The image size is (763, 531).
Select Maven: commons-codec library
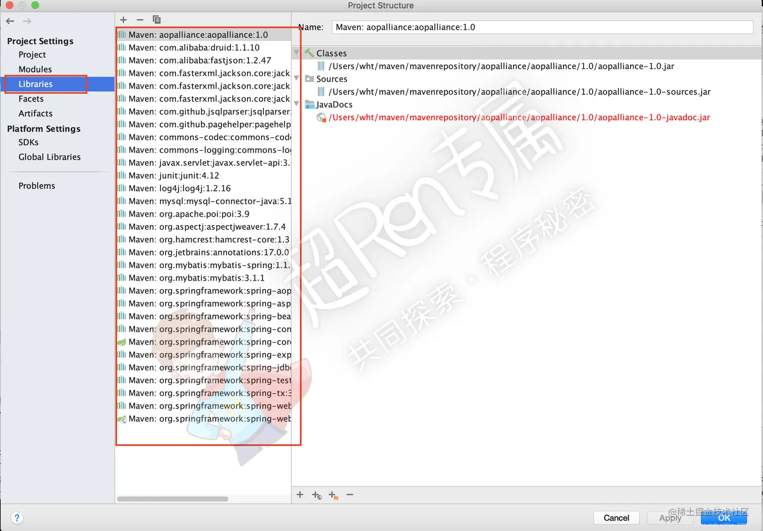point(204,137)
